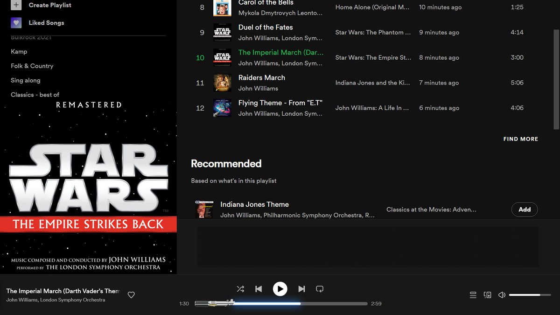
Task: Open connect to a device menu
Action: point(488,295)
